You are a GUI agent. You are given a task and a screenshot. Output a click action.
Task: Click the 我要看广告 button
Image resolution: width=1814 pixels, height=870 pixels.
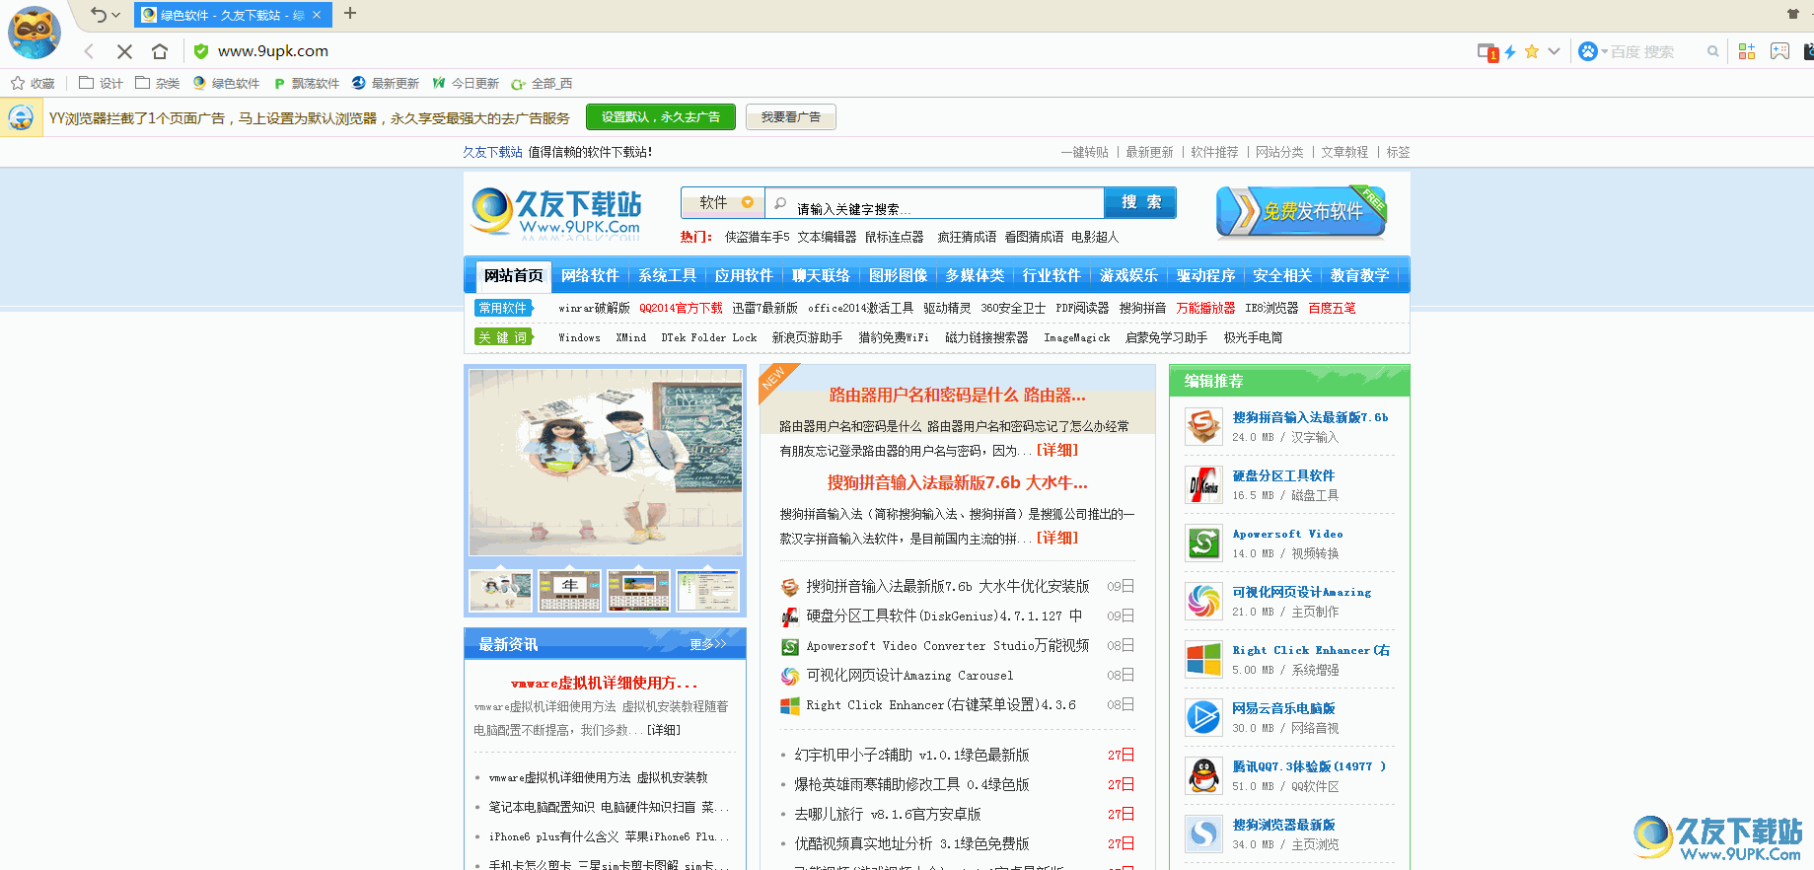[x=791, y=117]
